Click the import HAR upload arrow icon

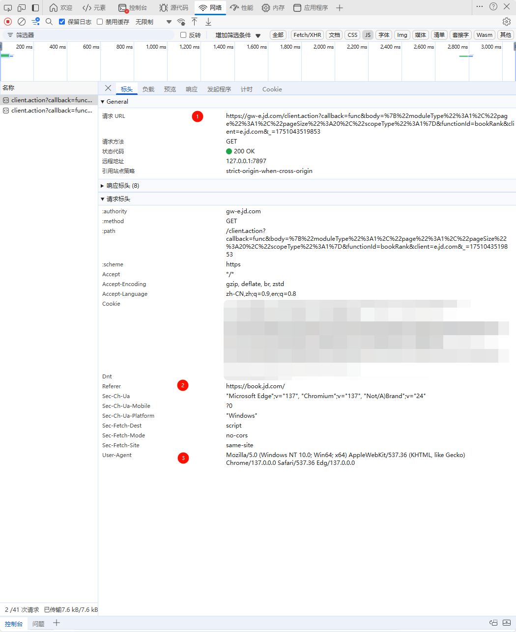pyautogui.click(x=195, y=22)
